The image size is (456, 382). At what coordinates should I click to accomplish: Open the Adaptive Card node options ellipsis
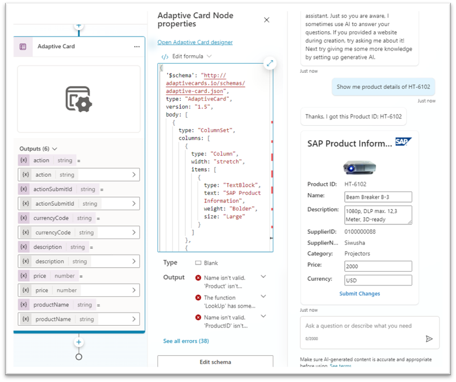tap(137, 47)
